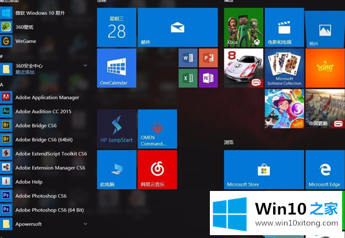Launch the Adobe Bridge CS6 icon
This screenshot has height=238, width=345.
pos(6,126)
